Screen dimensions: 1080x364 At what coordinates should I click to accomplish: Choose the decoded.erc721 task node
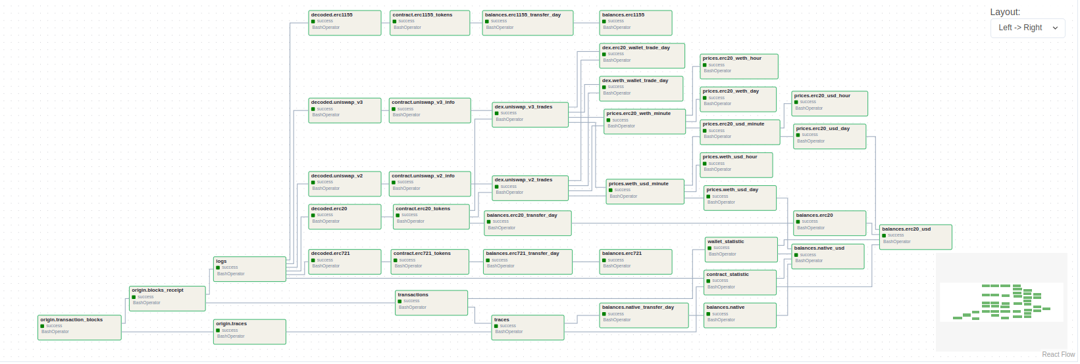coord(345,262)
